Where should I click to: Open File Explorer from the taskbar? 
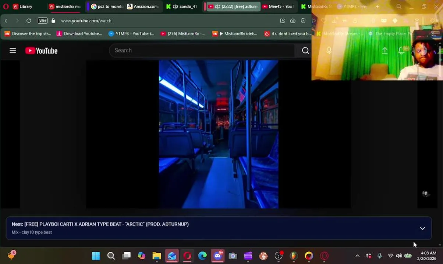pyautogui.click(x=157, y=256)
